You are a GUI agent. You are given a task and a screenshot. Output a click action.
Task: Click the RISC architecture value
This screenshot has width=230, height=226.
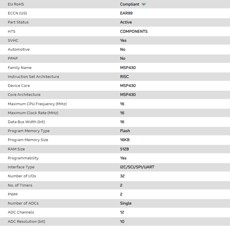pos(125,77)
